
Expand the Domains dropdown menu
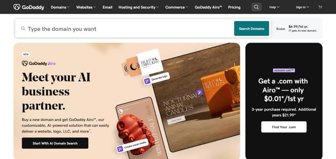pos(60,7)
